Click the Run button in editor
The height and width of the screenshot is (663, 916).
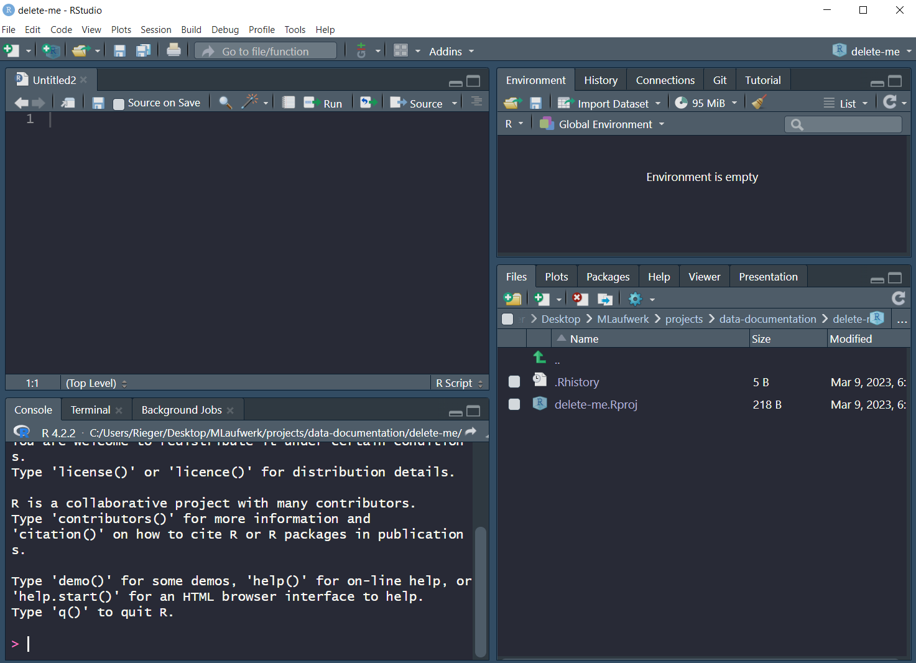pos(323,103)
